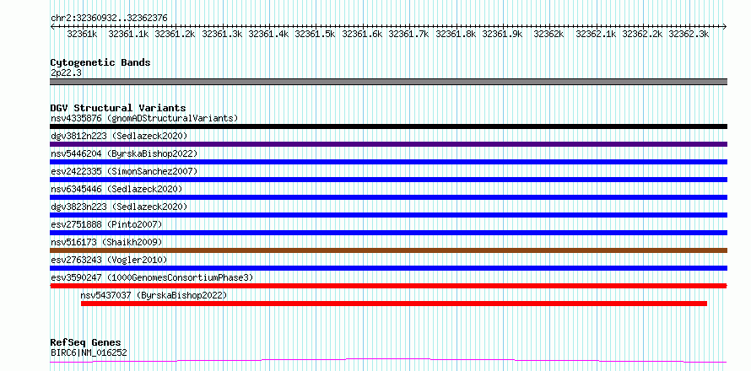Click the Cytogenetic Bands track title
This screenshot has width=751, height=371.
click(100, 62)
